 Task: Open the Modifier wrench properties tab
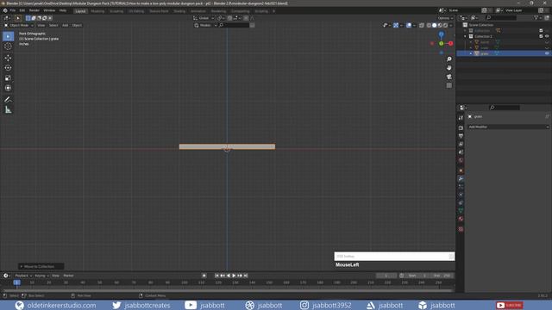click(x=461, y=179)
